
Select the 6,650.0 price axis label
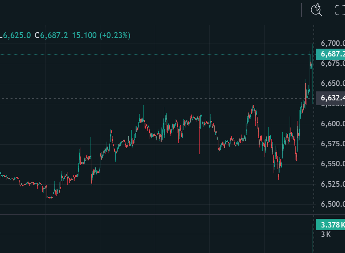(333, 84)
